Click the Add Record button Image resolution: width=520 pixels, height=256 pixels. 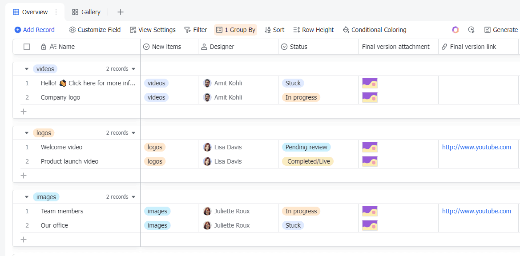coord(34,30)
